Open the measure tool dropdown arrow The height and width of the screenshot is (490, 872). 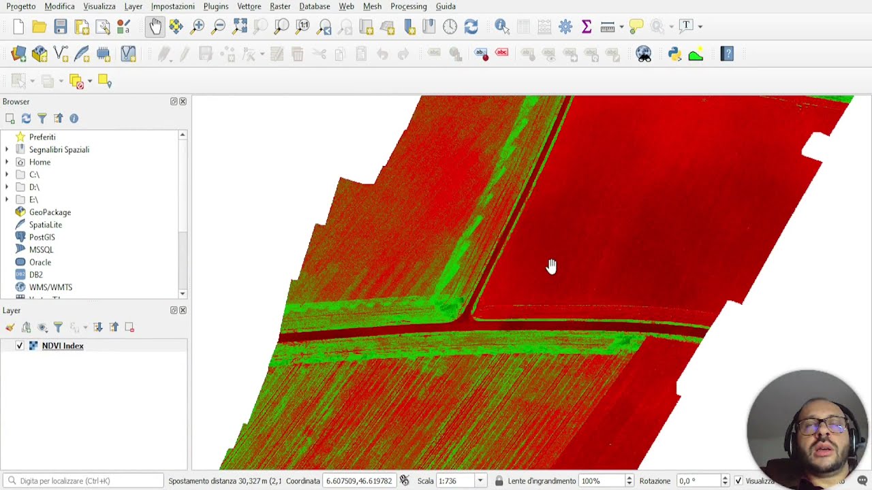point(621,27)
